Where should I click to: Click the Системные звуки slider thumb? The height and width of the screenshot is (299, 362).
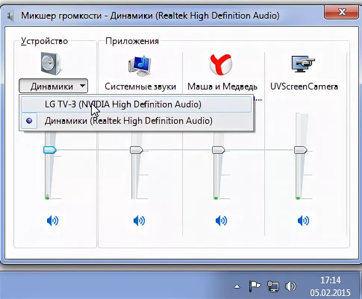point(137,150)
